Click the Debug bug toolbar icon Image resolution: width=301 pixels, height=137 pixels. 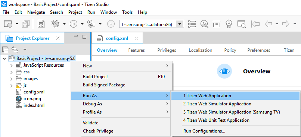(56, 24)
